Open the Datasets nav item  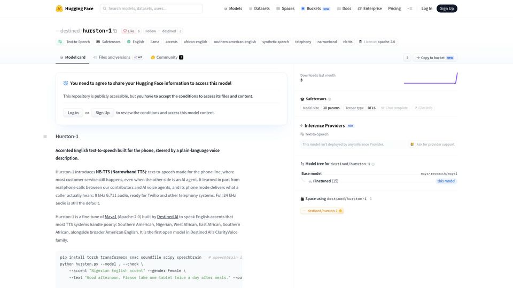(259, 9)
